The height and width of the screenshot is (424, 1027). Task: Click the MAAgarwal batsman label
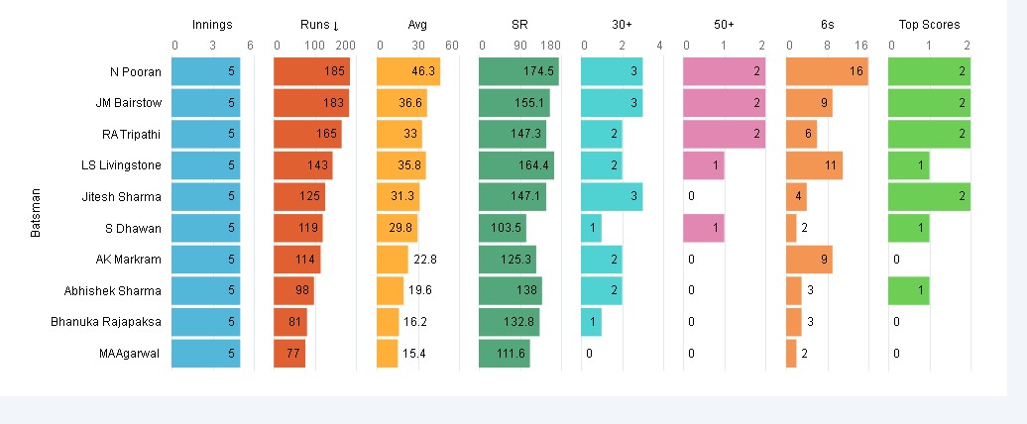point(130,354)
